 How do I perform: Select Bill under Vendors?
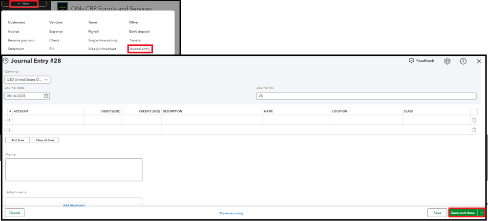coord(52,49)
